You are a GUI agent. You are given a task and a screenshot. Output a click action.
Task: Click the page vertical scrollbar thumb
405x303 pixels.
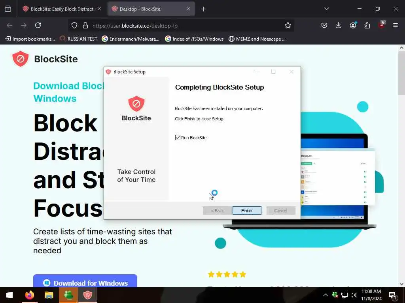click(x=401, y=73)
